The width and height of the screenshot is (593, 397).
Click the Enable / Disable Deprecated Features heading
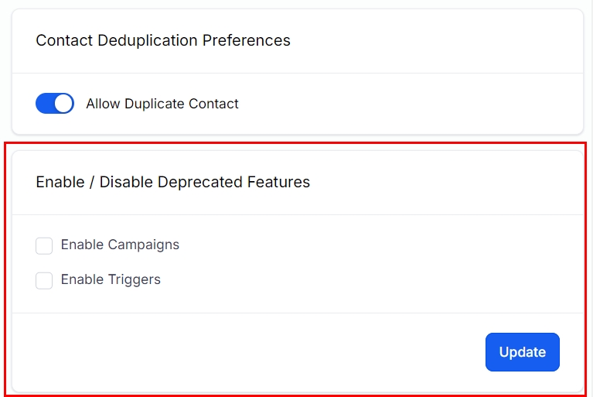click(x=172, y=183)
